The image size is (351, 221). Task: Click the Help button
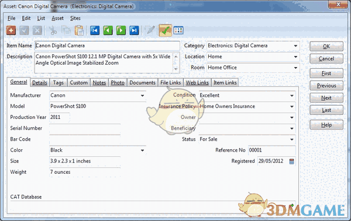pos(326,125)
